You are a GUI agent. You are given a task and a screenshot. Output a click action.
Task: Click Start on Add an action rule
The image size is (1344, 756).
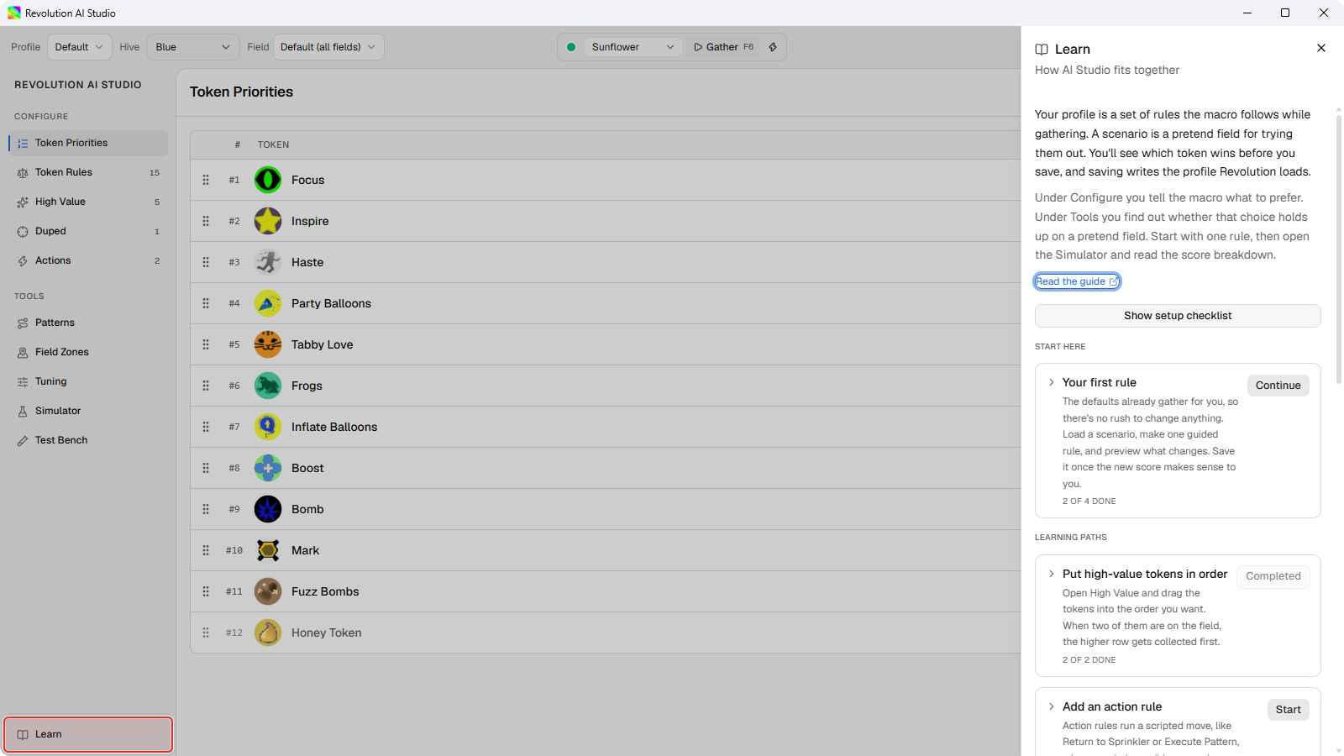point(1288,710)
